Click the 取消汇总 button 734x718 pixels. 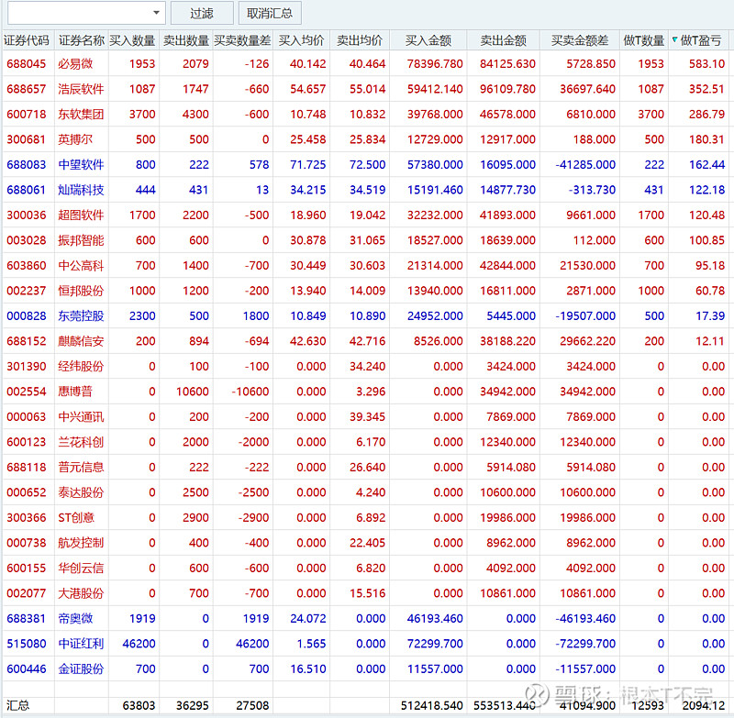pos(270,13)
